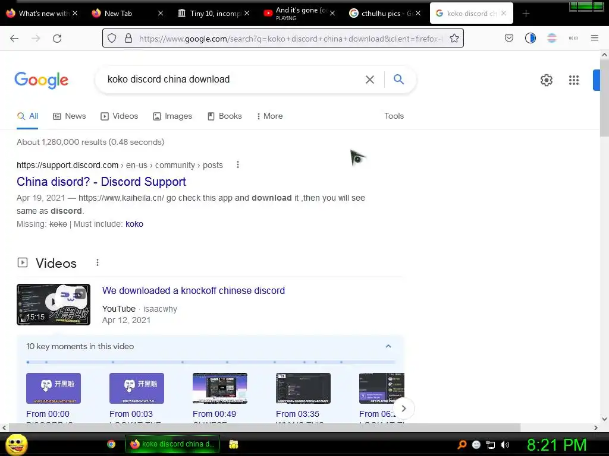Select the Images search filter
The image size is (609, 456).
pos(172,116)
